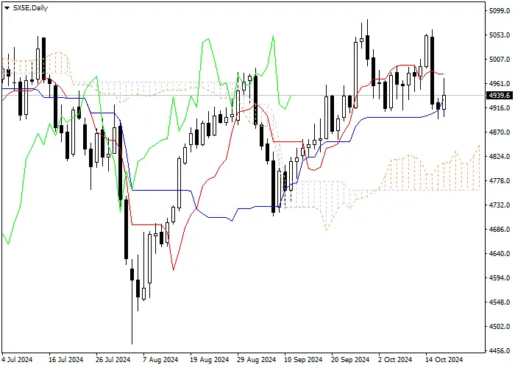Image resolution: width=515 pixels, height=368 pixels.
Task: Select date label 4 Jul 2024
Action: tap(18, 360)
